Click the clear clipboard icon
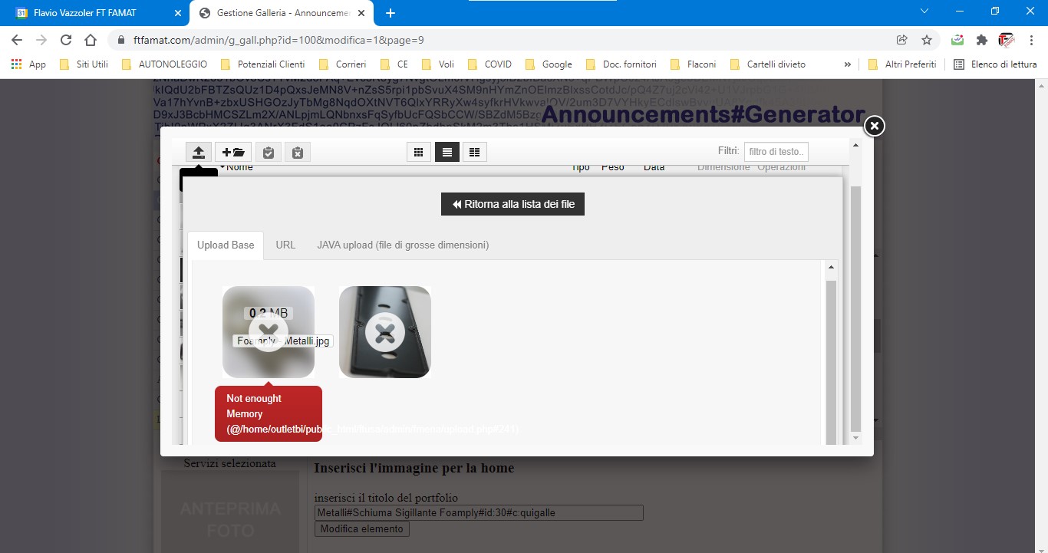This screenshot has height=553, width=1048. [x=298, y=152]
